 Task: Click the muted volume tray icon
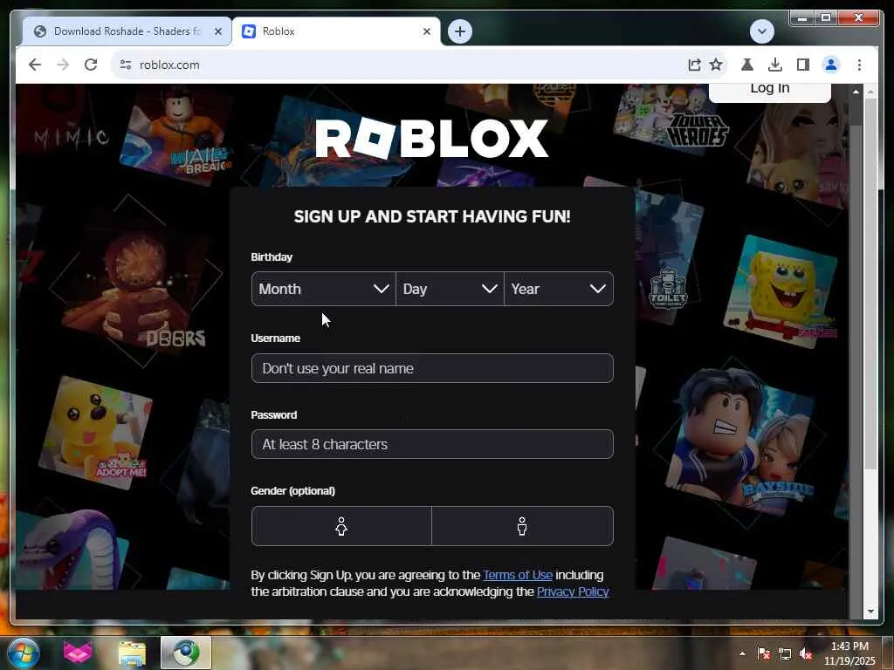click(806, 654)
